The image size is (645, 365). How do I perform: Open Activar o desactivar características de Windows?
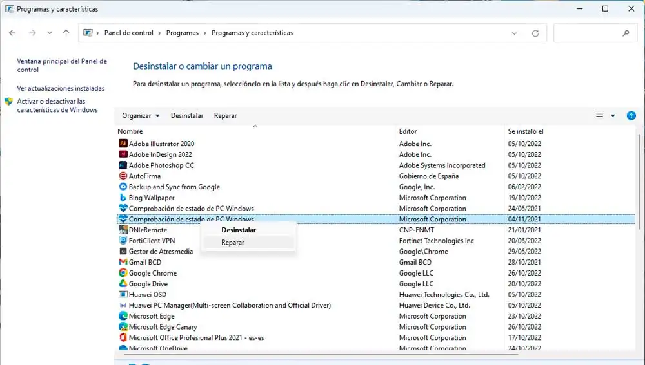coord(57,106)
